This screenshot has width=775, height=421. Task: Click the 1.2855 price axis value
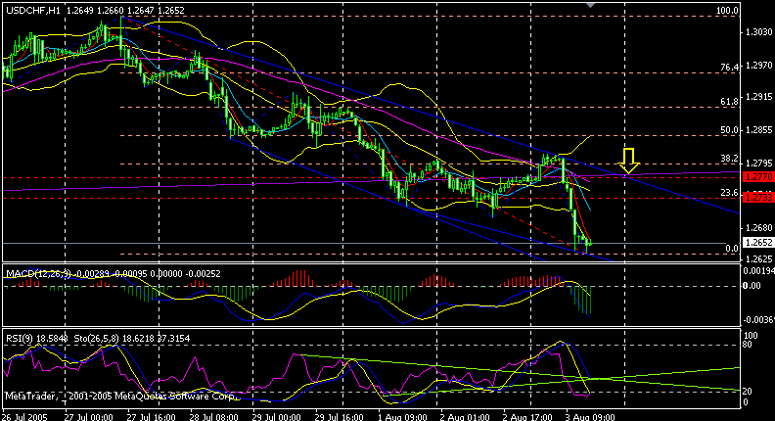pyautogui.click(x=758, y=130)
